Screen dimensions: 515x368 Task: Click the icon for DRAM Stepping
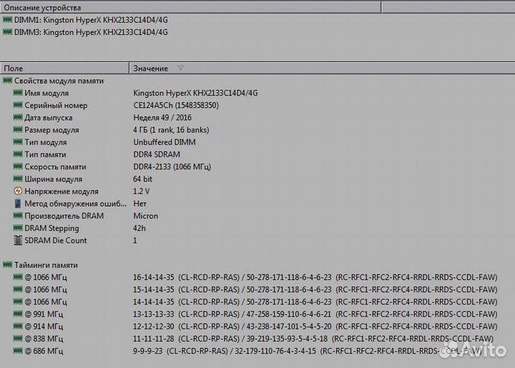point(18,228)
